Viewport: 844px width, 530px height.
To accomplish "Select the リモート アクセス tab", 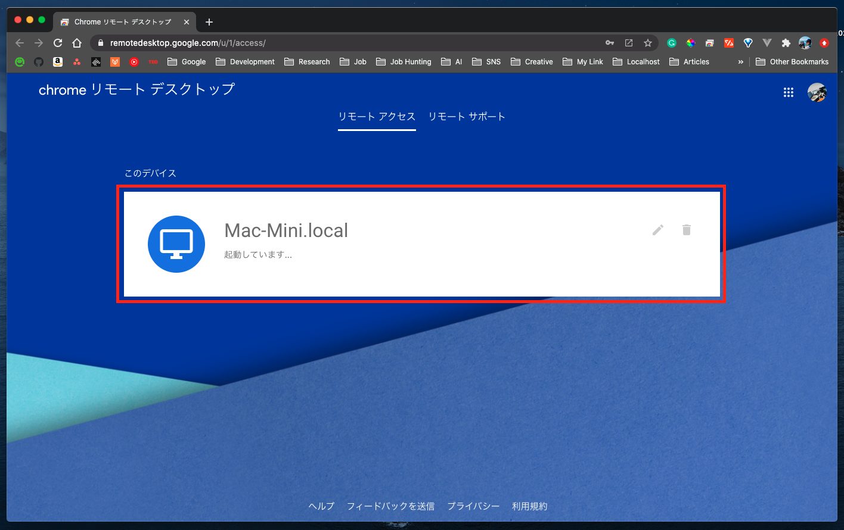I will point(377,117).
